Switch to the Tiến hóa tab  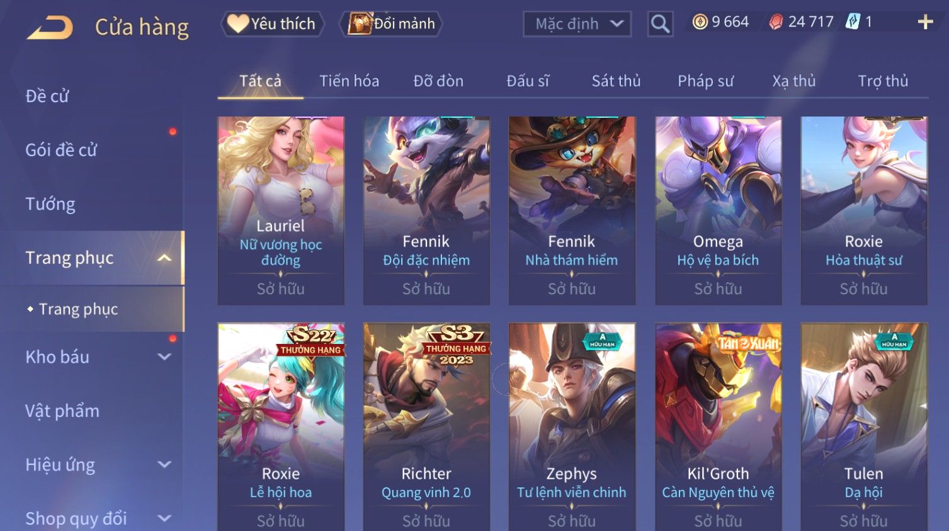pyautogui.click(x=349, y=81)
